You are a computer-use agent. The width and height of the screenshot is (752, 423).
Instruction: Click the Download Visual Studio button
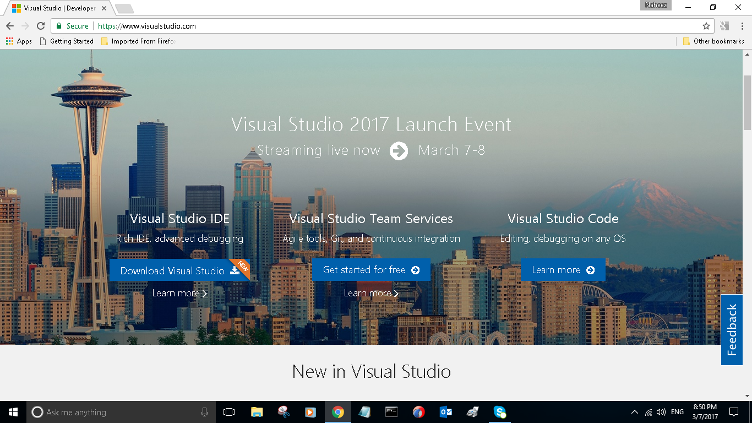(x=179, y=270)
